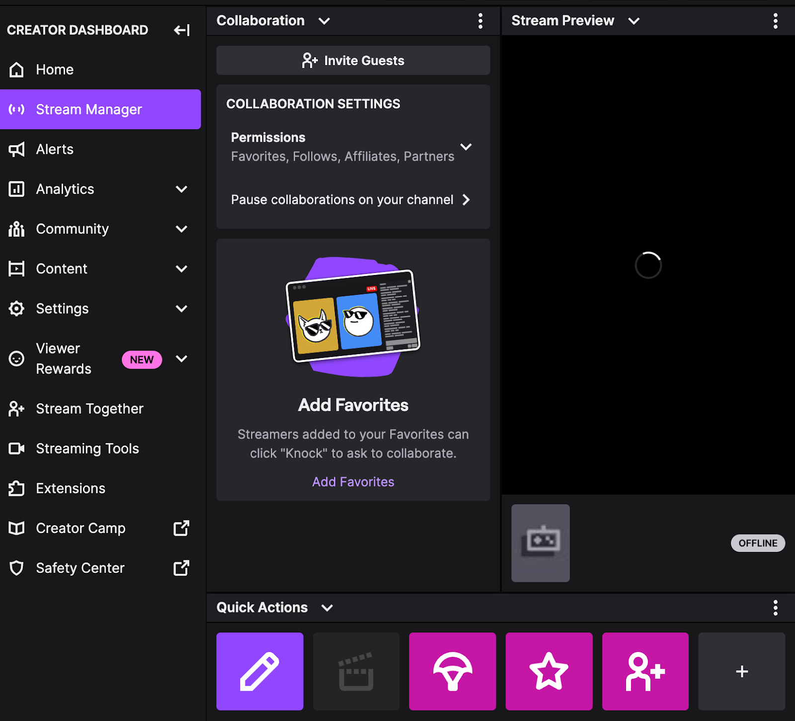Viewport: 795px width, 721px height.
Task: Open Extensions in sidebar
Action: 100,488
